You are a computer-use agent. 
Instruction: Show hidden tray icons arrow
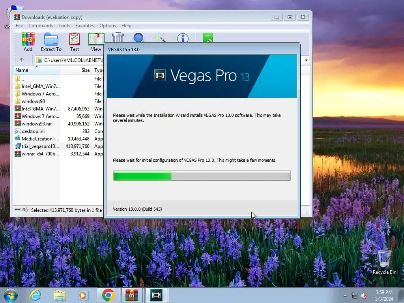pos(345,296)
